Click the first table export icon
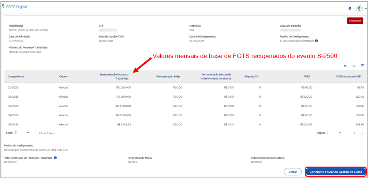The height and width of the screenshot is (179, 370). [345, 66]
